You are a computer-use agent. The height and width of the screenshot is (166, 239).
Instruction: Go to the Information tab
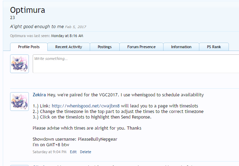181,47
